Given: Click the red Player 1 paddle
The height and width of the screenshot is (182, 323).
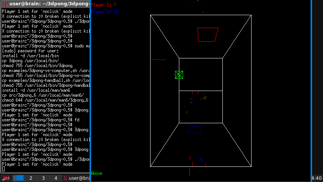Looking at the screenshot, I should click(x=208, y=35).
